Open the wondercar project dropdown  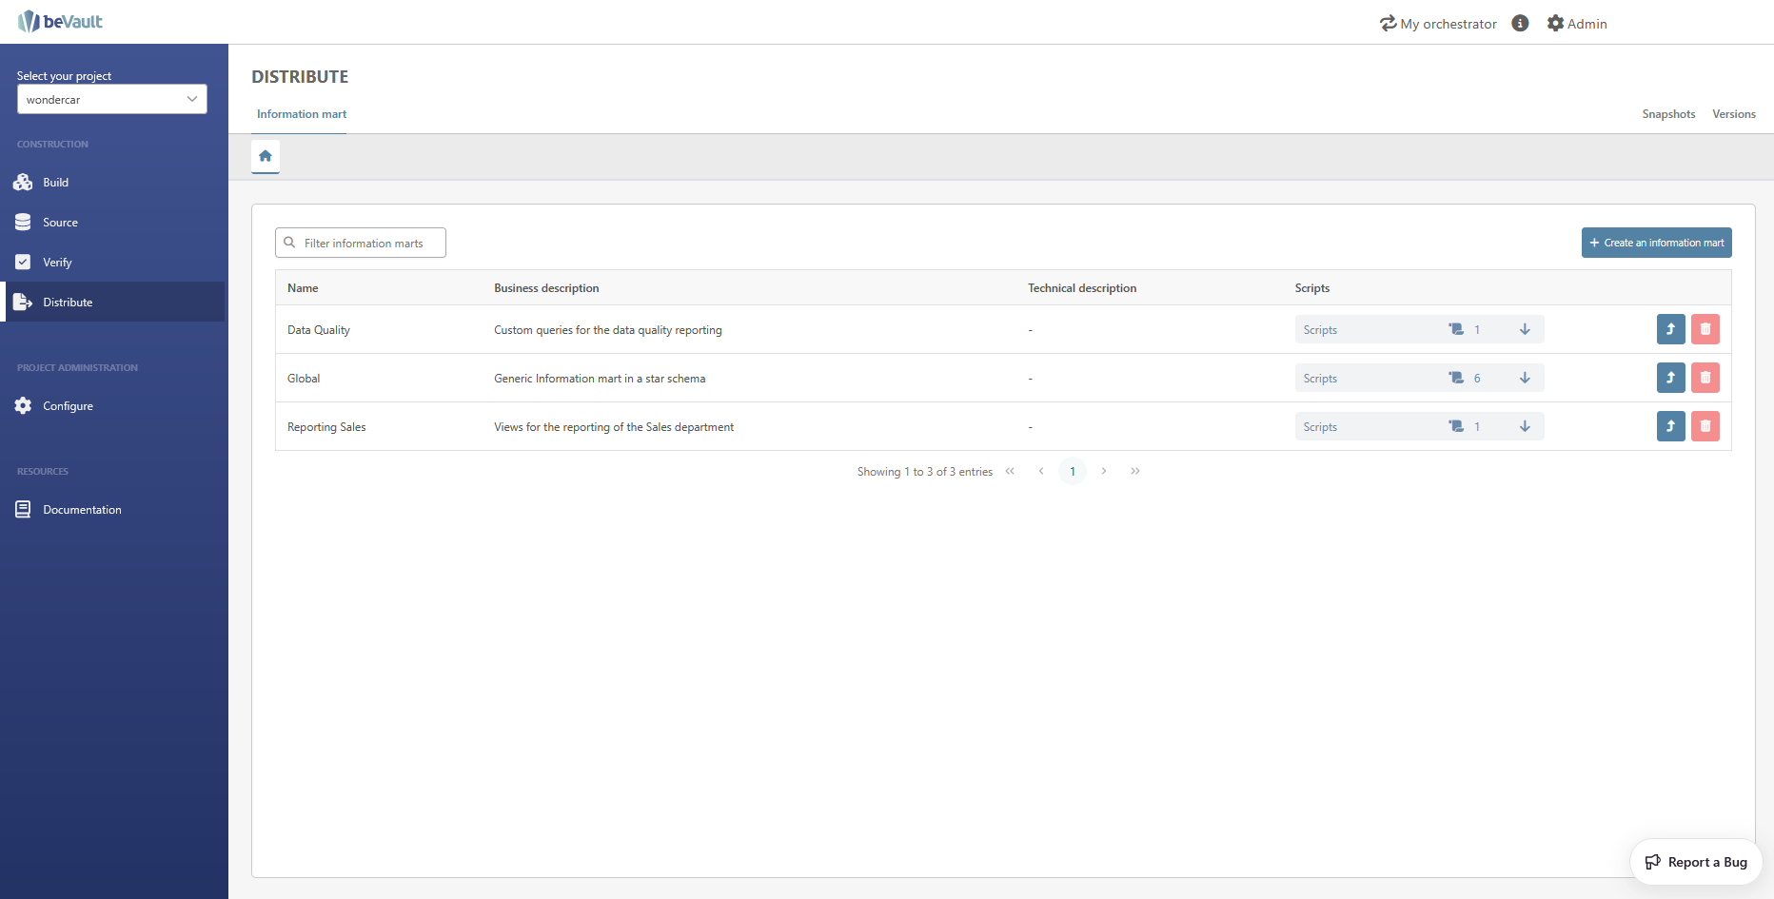point(112,99)
